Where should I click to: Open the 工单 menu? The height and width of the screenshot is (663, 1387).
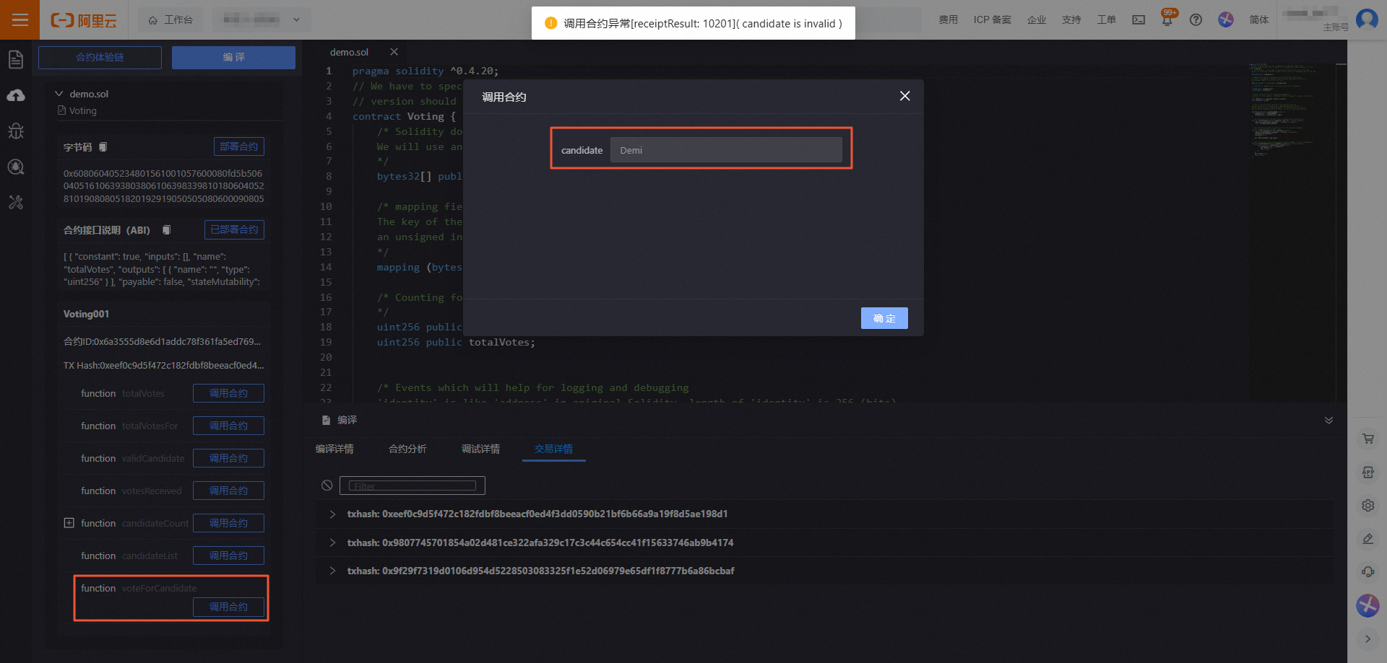(x=1106, y=19)
